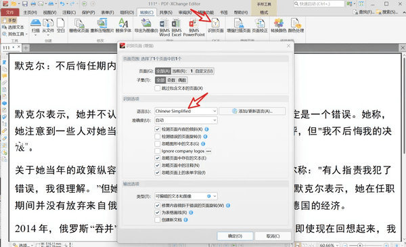Enable the Ignore company logos checkbox
Screen dimensions: 406x247
157,151
